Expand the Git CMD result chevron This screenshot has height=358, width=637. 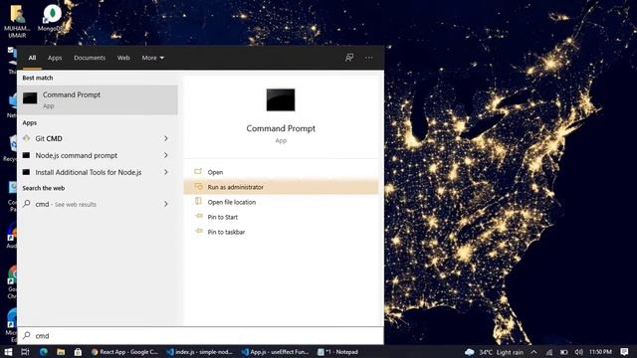point(166,138)
